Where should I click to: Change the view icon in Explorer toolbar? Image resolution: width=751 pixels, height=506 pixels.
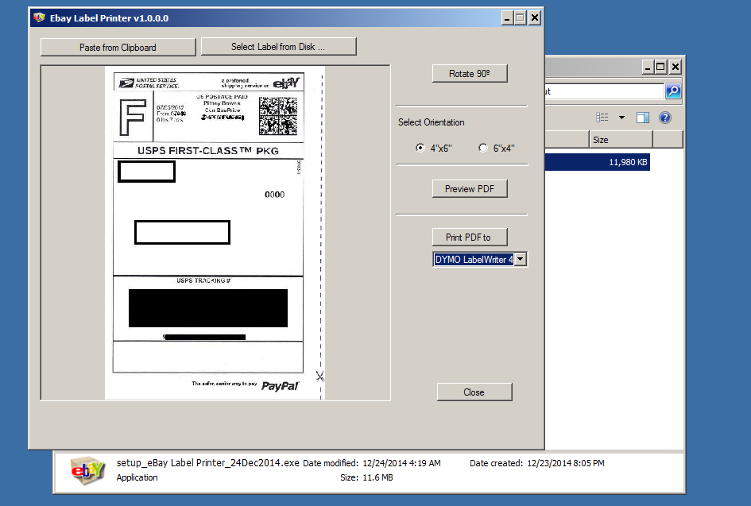point(602,118)
